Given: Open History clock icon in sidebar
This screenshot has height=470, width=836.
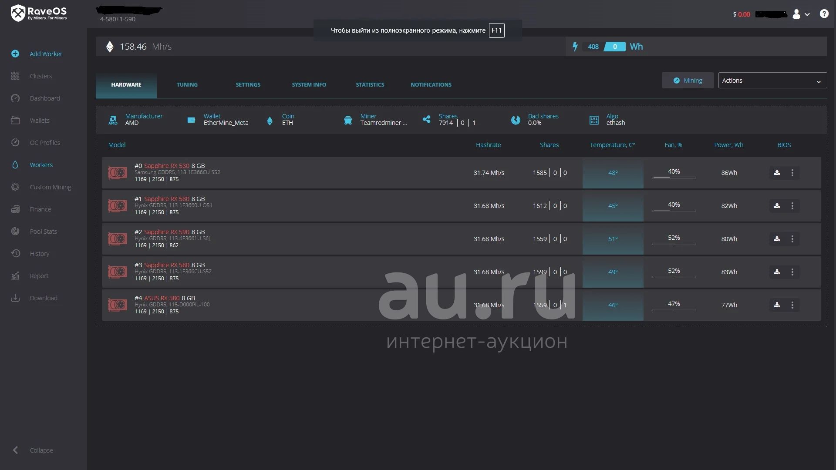Looking at the screenshot, I should pyautogui.click(x=15, y=253).
